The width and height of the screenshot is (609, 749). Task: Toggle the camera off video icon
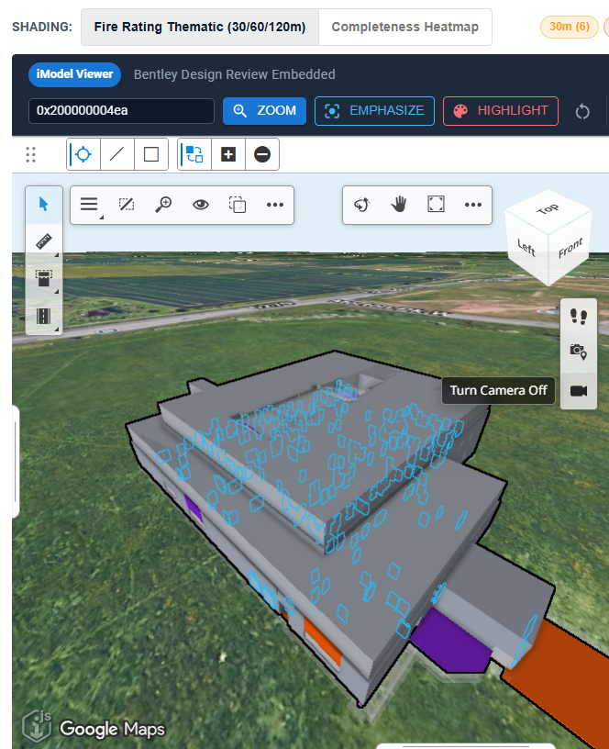[x=579, y=391]
